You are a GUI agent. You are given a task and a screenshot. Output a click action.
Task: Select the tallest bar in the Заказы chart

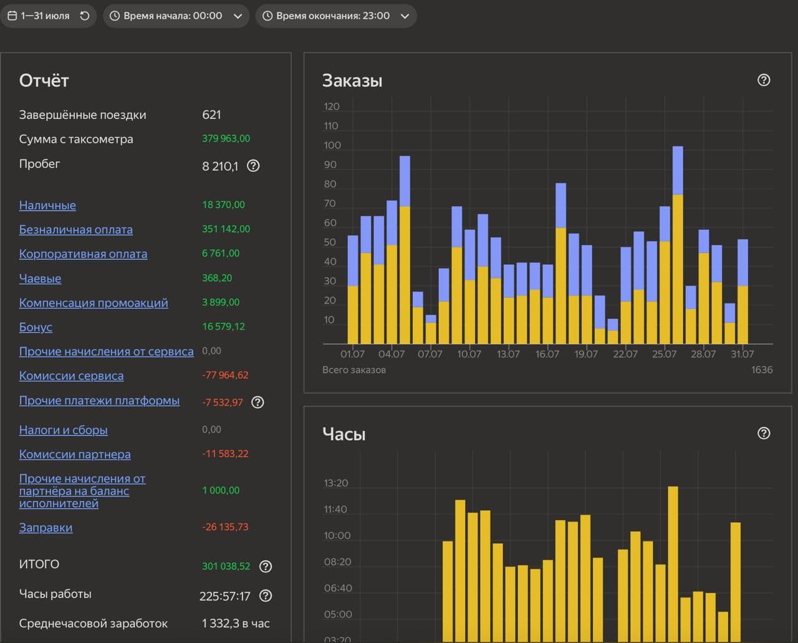(678, 245)
